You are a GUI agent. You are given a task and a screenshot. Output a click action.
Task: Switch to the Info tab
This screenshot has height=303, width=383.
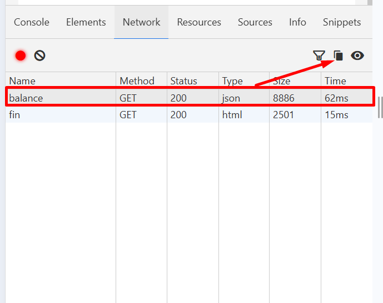[297, 22]
